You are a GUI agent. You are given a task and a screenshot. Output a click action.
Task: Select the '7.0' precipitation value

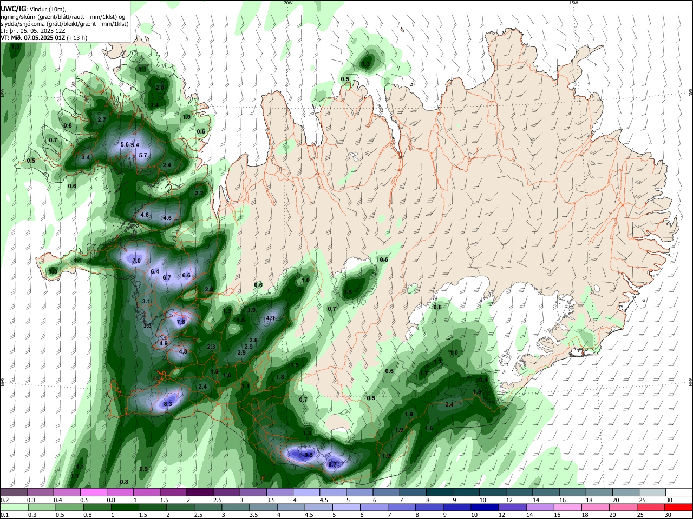click(136, 261)
